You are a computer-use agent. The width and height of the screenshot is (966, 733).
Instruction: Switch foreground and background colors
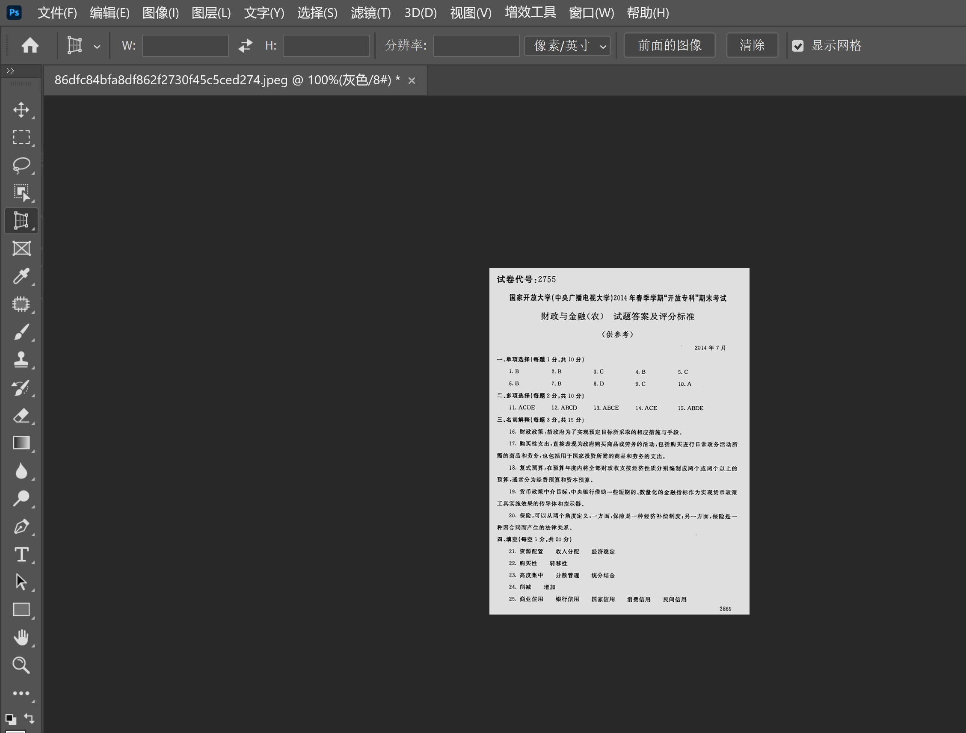point(30,718)
